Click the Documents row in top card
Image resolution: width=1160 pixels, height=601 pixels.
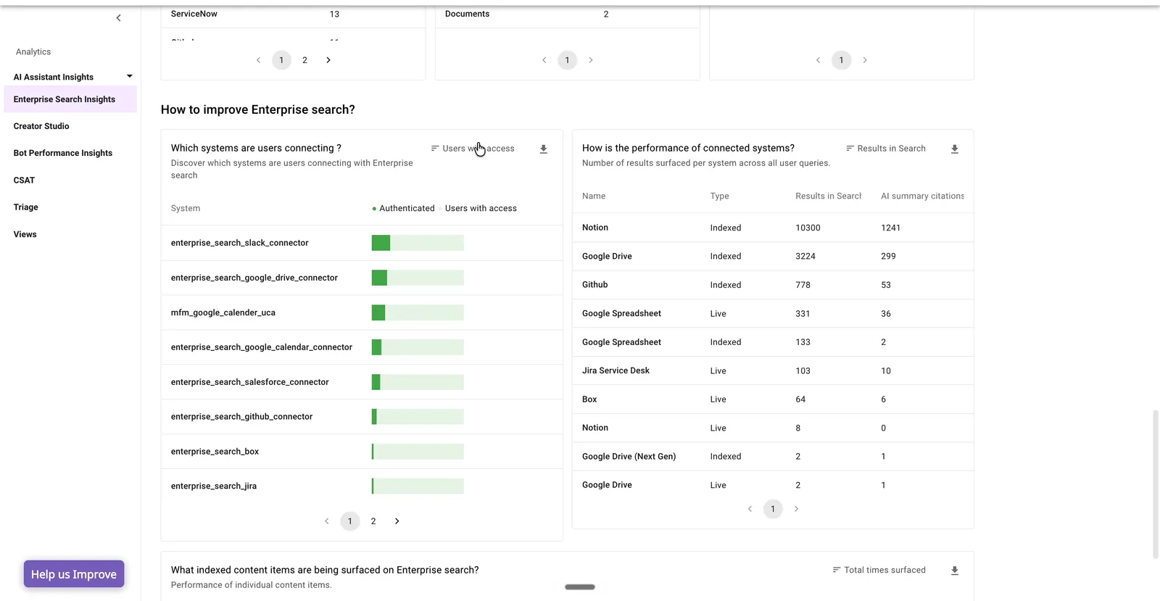point(567,14)
